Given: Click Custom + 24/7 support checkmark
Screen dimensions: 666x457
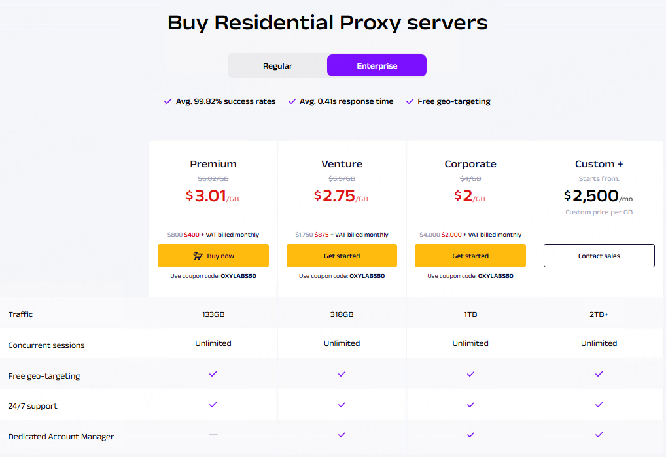Looking at the screenshot, I should [599, 405].
